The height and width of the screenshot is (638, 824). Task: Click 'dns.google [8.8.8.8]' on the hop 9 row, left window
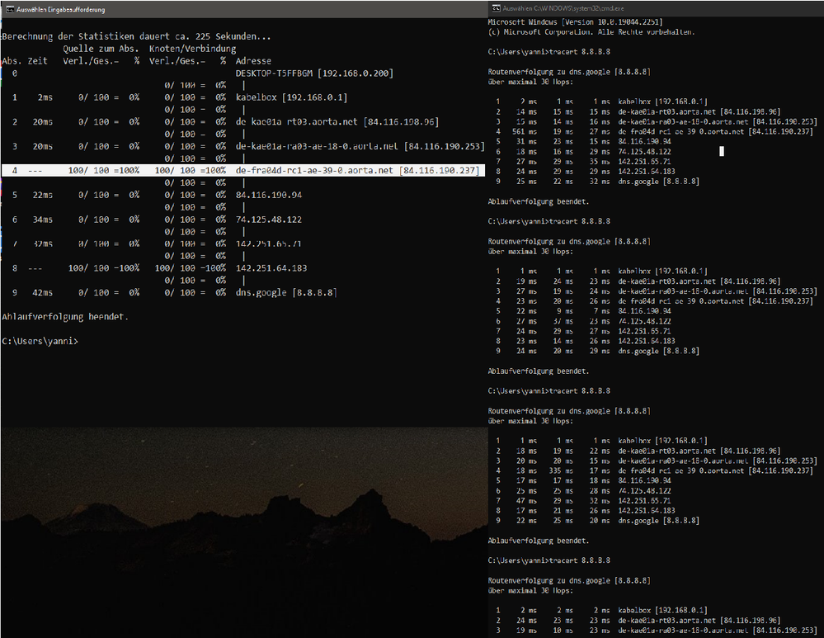point(286,292)
